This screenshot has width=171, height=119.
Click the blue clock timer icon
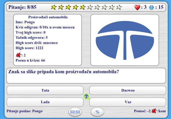coord(152,8)
